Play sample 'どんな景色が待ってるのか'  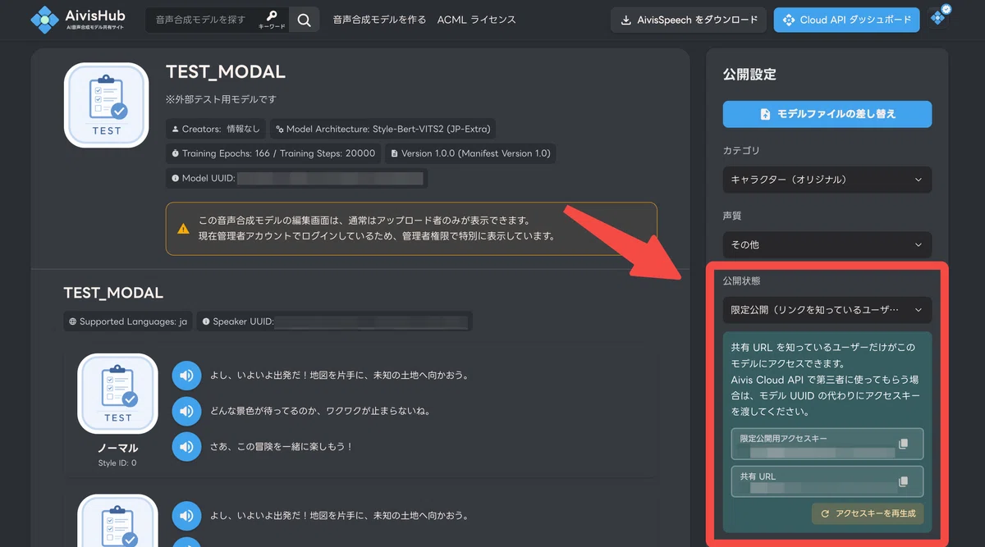pyautogui.click(x=186, y=411)
